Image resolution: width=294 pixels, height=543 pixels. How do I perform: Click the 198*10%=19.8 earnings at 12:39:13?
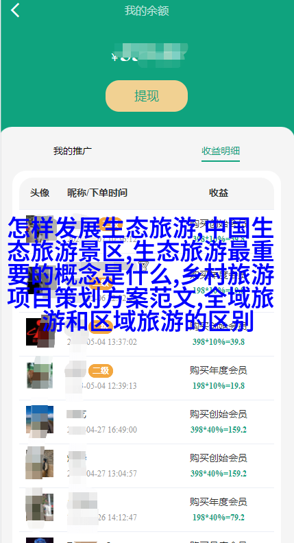tap(219, 386)
